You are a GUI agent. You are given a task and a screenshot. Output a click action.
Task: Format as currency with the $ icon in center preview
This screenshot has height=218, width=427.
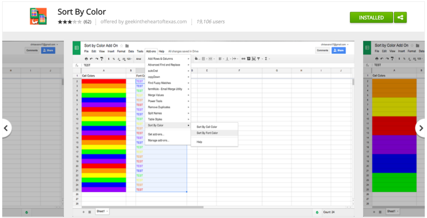(109, 59)
